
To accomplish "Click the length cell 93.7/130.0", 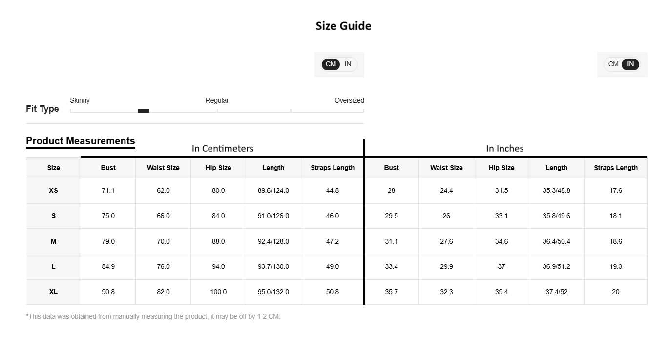I will [273, 266].
